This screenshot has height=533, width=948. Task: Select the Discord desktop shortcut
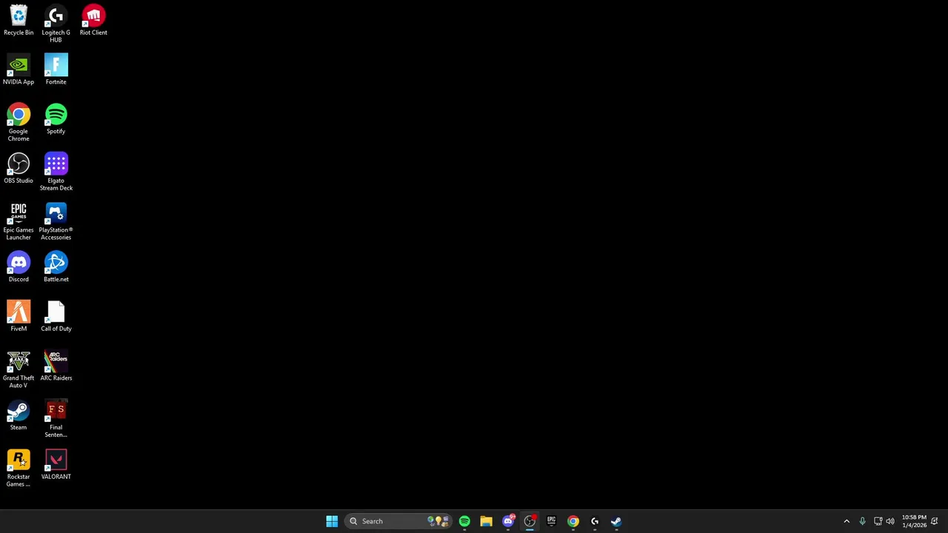tap(19, 267)
